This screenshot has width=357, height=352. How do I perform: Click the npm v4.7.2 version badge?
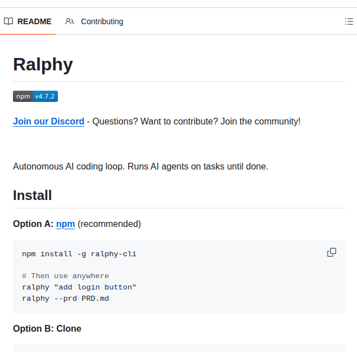pos(35,96)
